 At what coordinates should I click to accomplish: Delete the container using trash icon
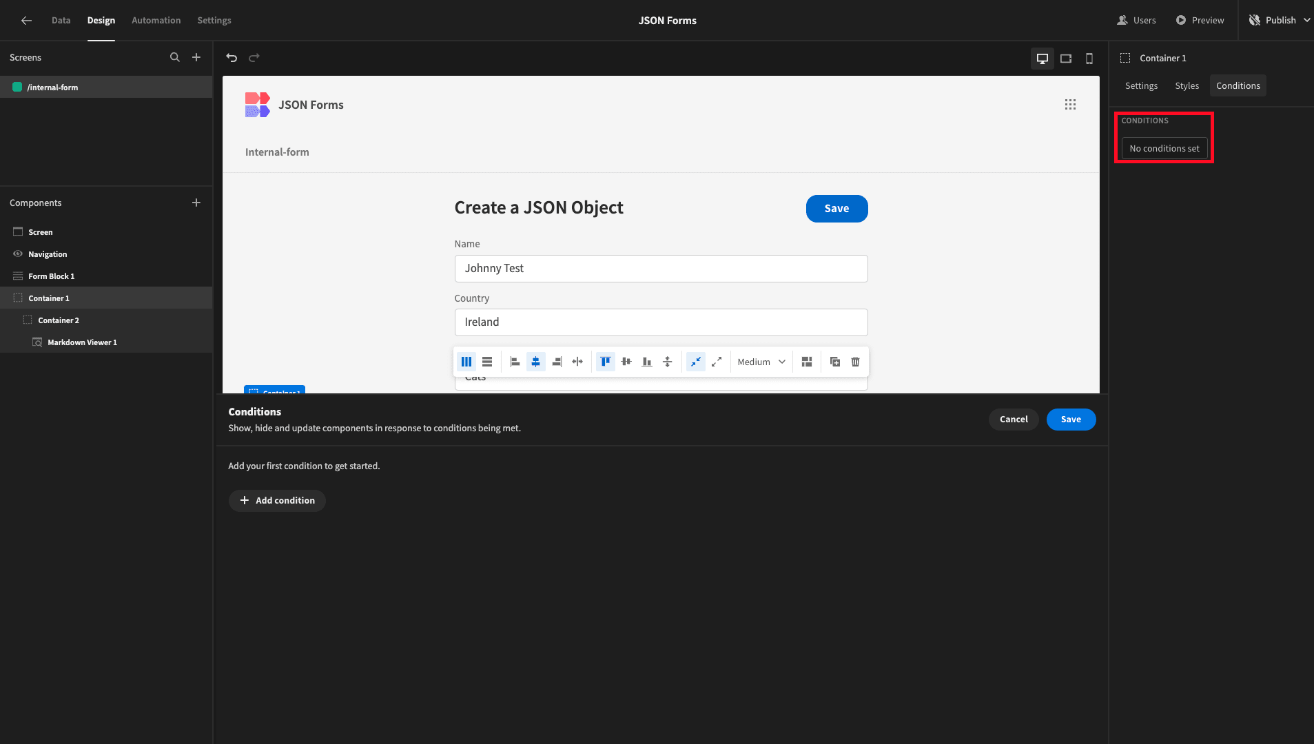point(856,362)
